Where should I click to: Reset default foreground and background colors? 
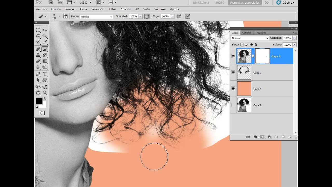click(37, 106)
